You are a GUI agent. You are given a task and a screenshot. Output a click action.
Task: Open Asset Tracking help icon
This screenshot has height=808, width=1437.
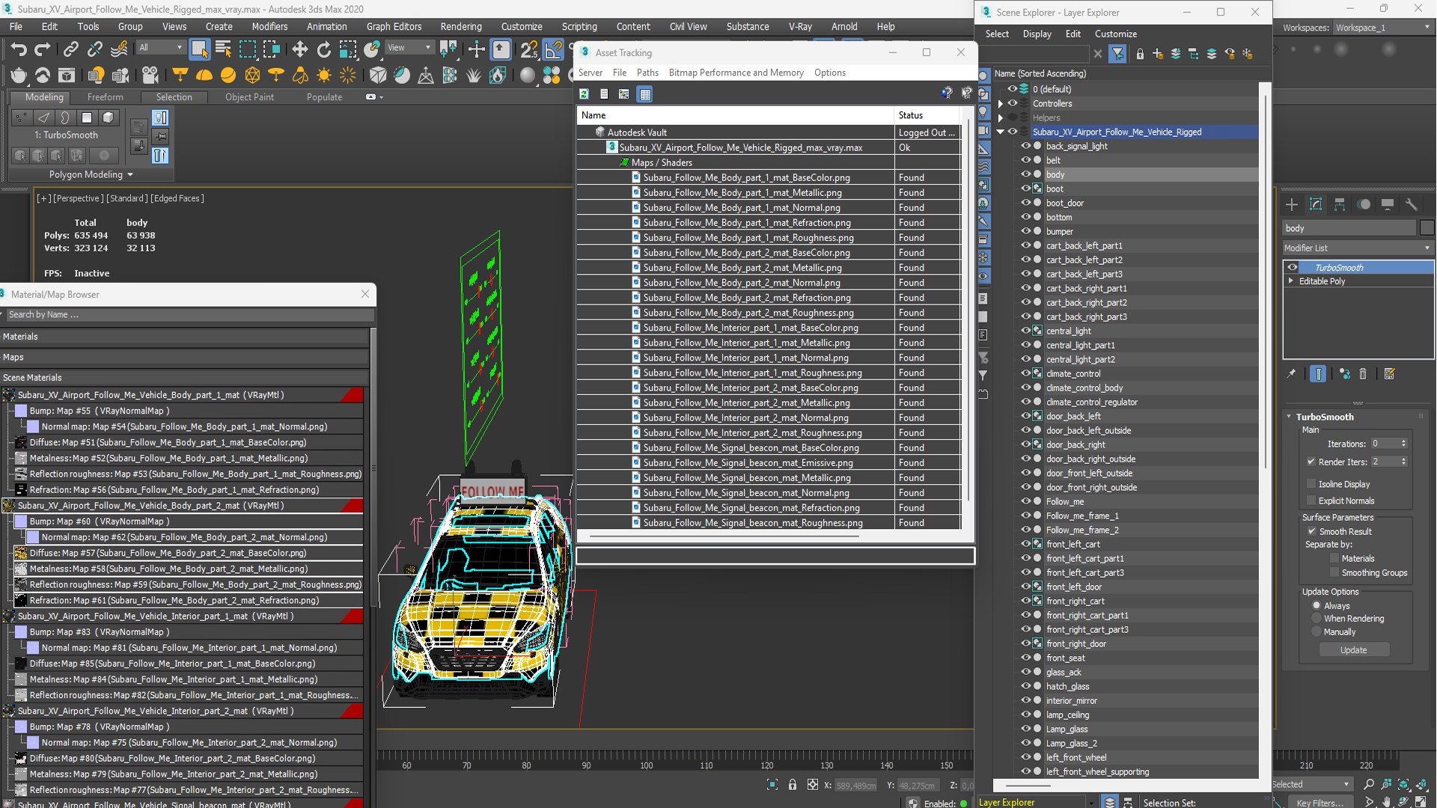click(x=947, y=93)
